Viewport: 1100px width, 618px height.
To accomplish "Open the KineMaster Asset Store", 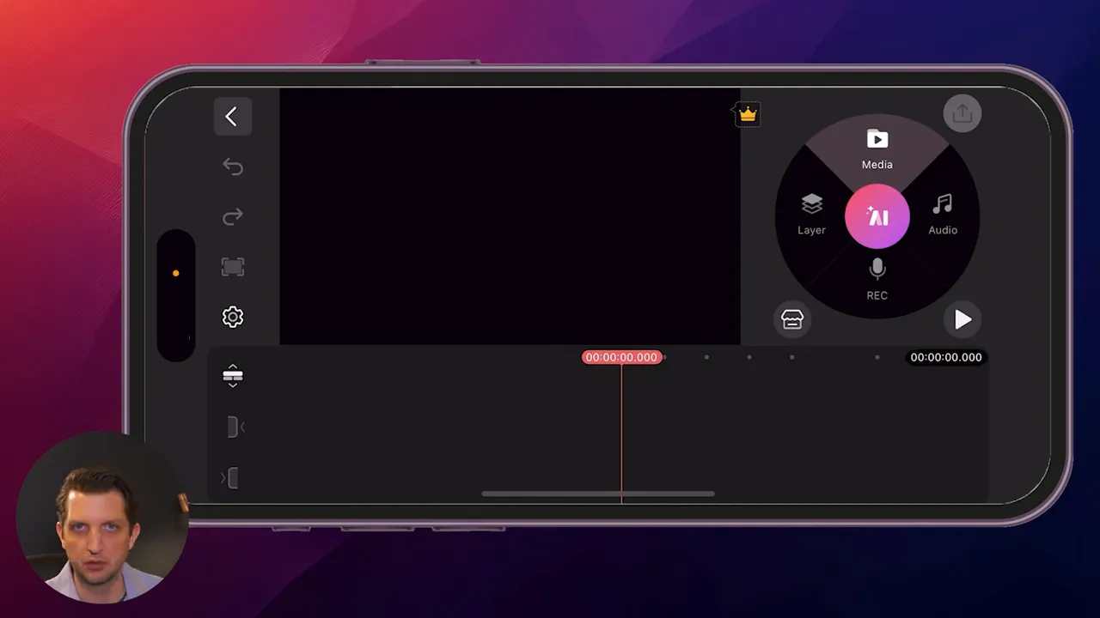I will pos(791,318).
